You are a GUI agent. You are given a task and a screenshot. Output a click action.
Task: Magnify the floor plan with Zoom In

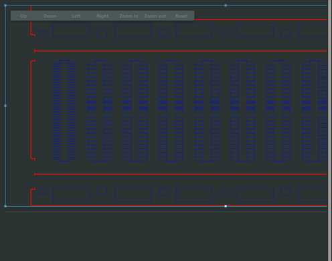pos(129,16)
